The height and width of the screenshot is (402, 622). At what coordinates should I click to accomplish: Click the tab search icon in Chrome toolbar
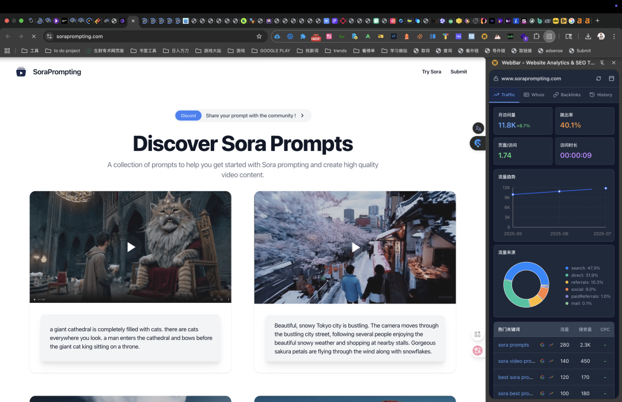pyautogui.click(x=568, y=36)
